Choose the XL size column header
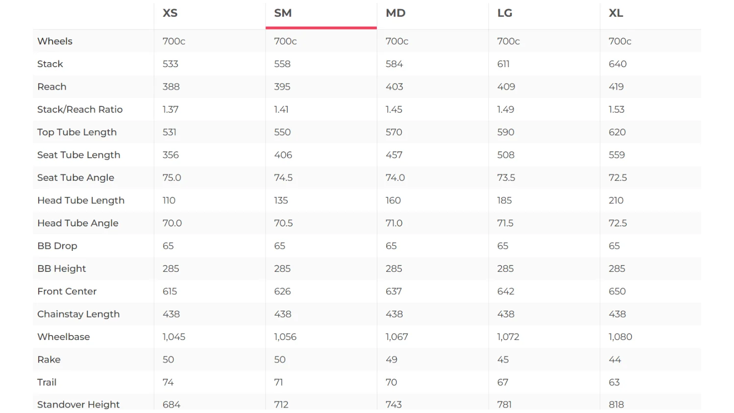This screenshot has width=734, height=413. pyautogui.click(x=616, y=13)
